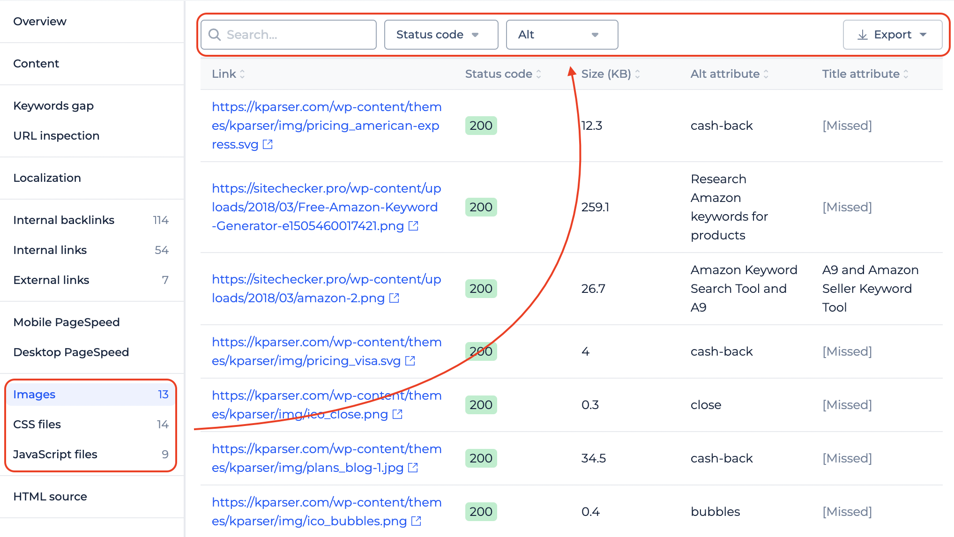The width and height of the screenshot is (954, 537).
Task: Click alt text 'Research Amazon keywords for products'
Action: (730, 207)
